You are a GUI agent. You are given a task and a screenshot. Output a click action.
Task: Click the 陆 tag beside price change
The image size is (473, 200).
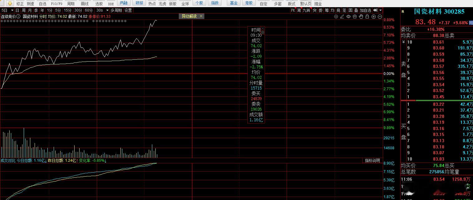pos(471,23)
